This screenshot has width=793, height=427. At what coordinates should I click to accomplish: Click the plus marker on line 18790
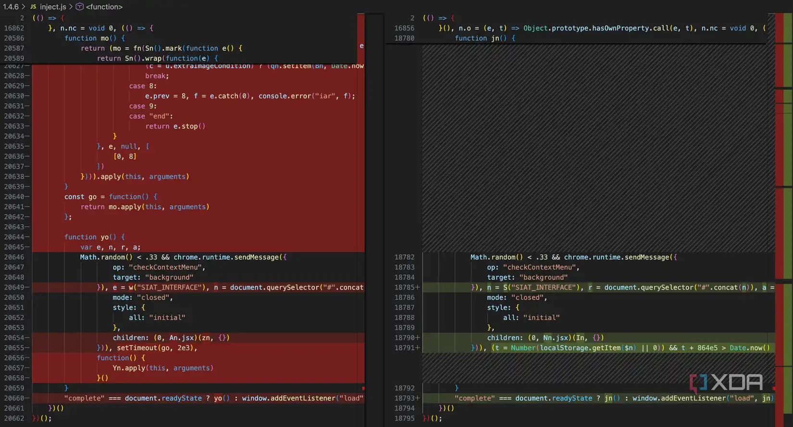[x=417, y=338]
